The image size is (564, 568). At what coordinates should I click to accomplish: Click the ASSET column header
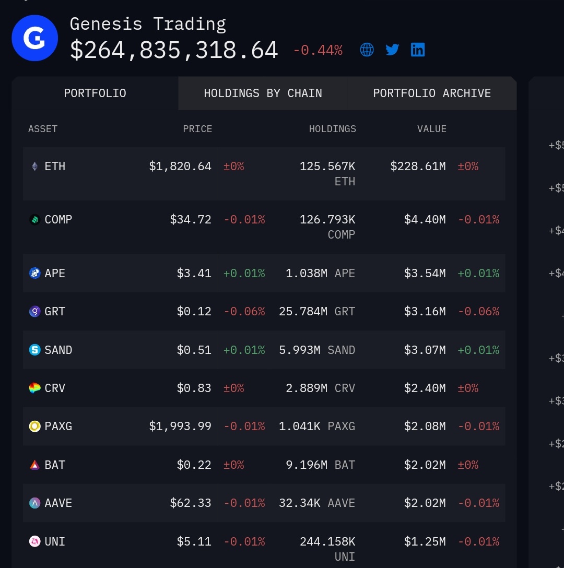[x=43, y=129]
